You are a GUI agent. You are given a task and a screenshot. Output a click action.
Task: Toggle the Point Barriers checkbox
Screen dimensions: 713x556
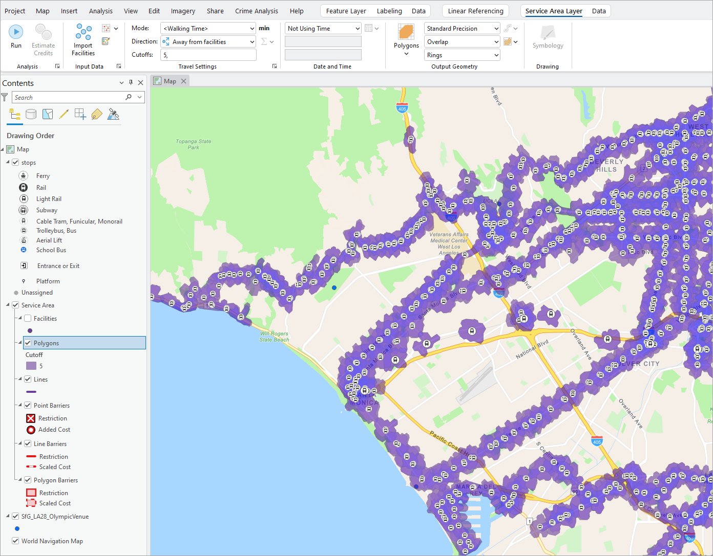pyautogui.click(x=28, y=405)
